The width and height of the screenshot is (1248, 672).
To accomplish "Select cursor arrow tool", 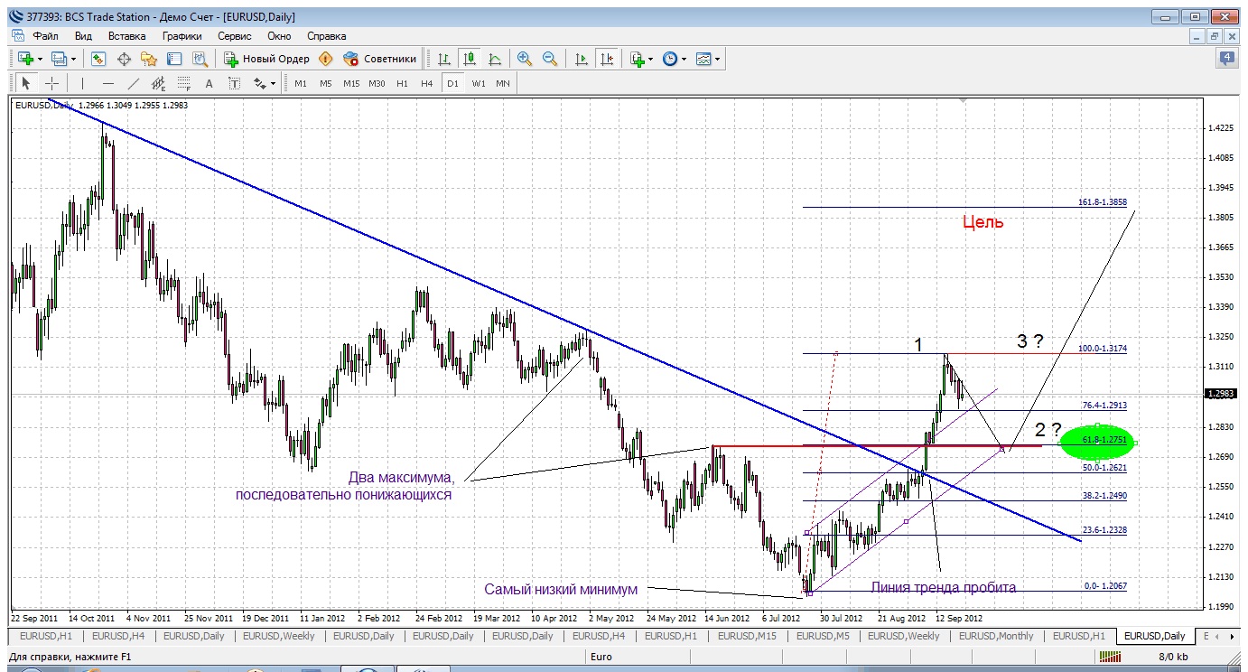I will pos(26,83).
